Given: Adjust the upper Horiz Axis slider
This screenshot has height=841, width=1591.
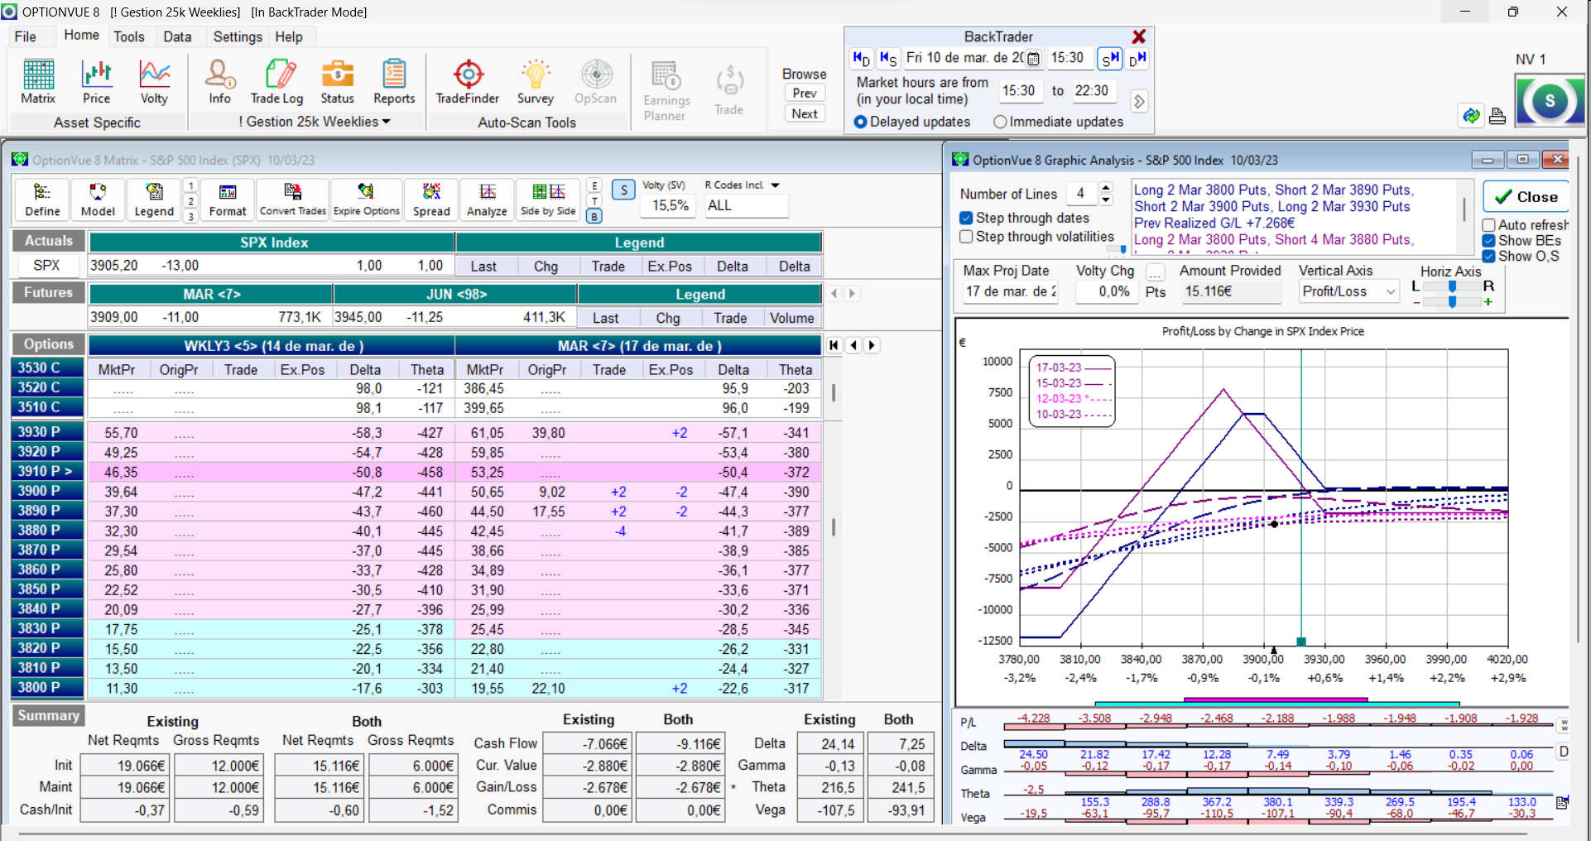Looking at the screenshot, I should [x=1452, y=286].
